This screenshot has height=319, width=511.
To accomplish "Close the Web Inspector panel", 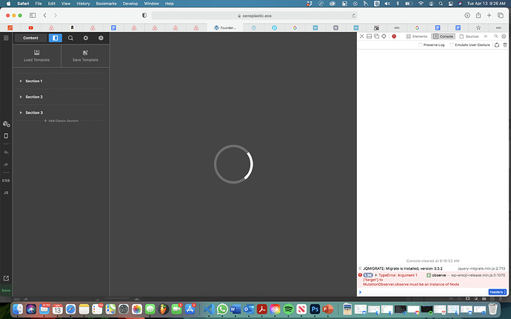I will coord(361,36).
